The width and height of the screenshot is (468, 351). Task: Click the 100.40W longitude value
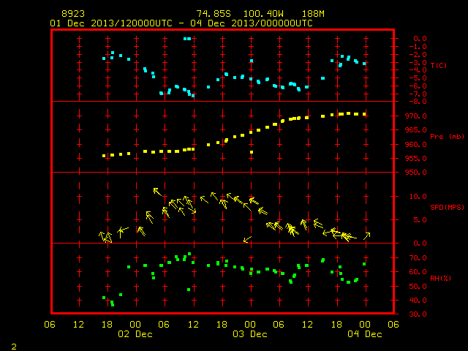263,14
